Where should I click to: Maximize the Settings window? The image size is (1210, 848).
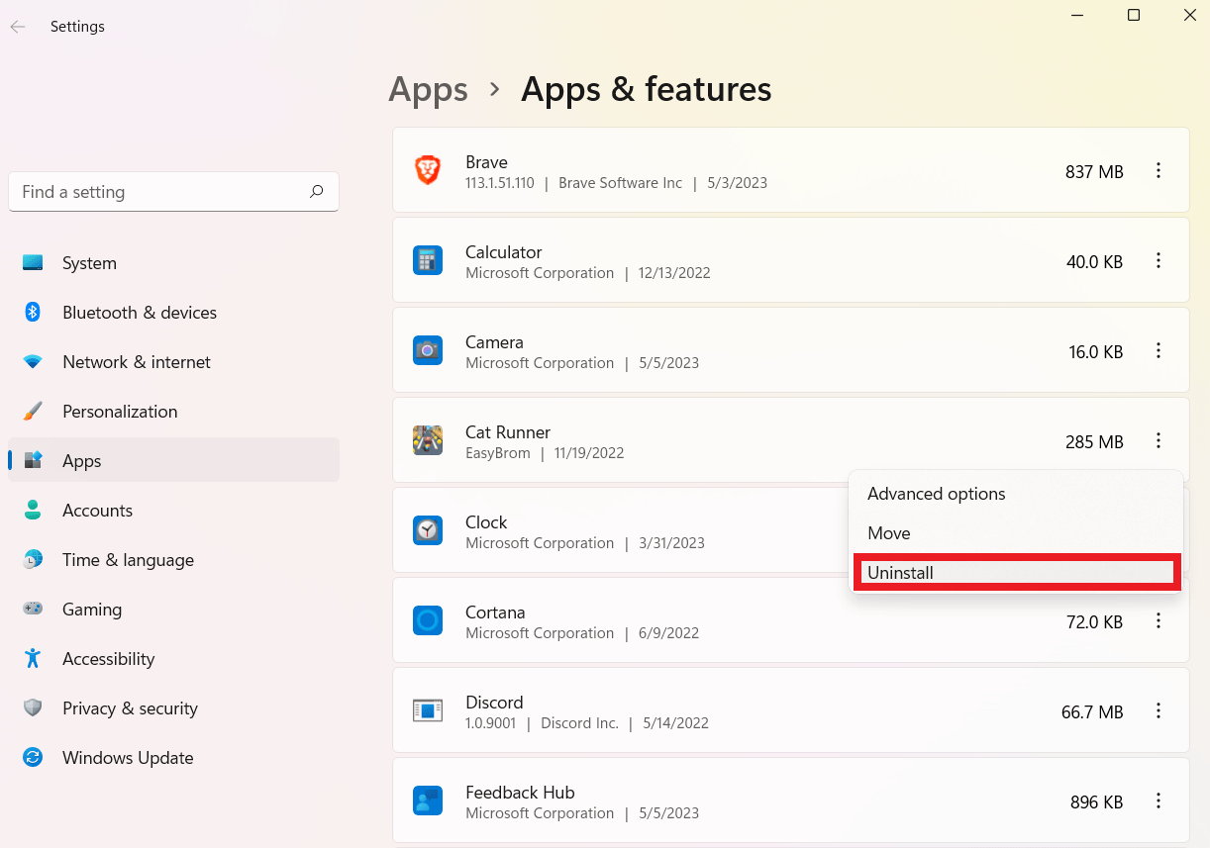point(1134,15)
